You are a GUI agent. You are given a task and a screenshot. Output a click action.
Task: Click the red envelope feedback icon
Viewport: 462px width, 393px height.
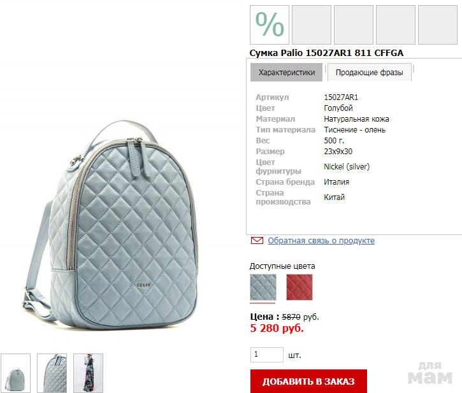[257, 241]
